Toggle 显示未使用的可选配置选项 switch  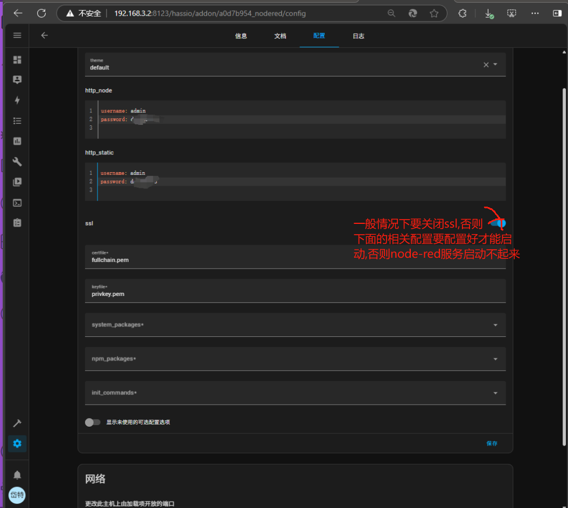(93, 422)
